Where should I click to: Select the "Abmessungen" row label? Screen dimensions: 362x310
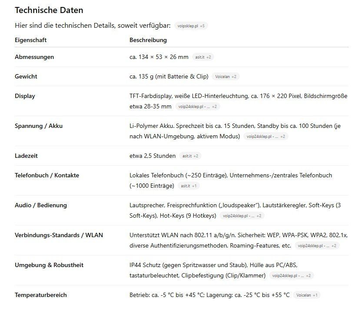[34, 57]
